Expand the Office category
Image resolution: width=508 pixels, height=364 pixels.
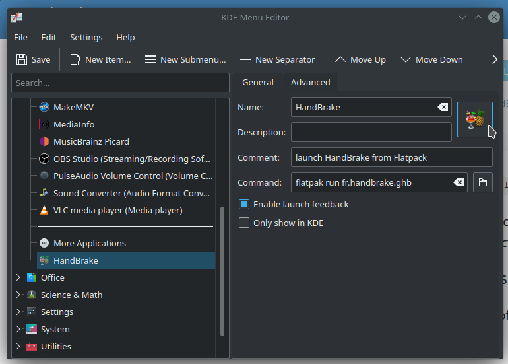pyautogui.click(x=18, y=277)
